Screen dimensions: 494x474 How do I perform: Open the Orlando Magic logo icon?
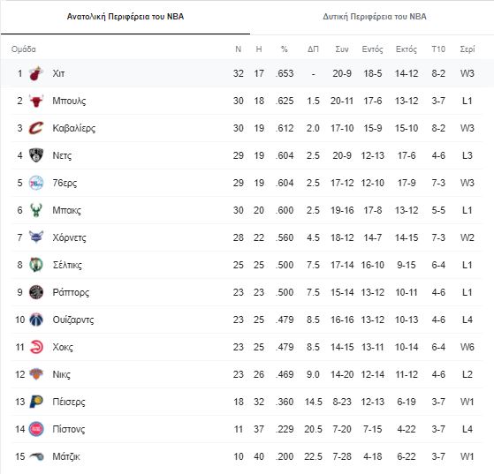click(36, 456)
